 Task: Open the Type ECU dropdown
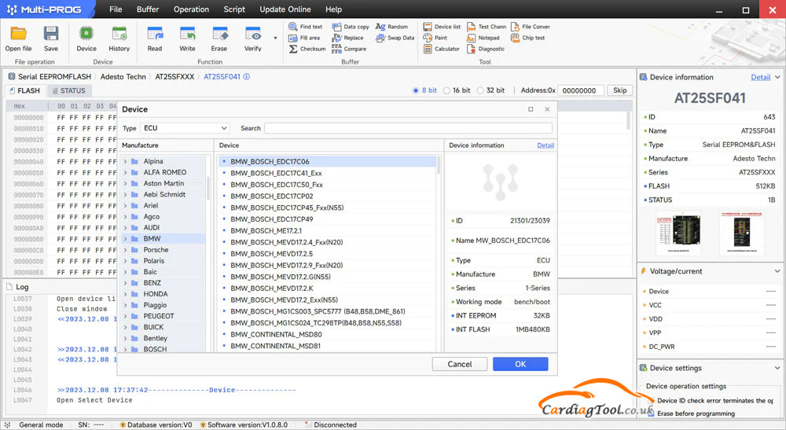pyautogui.click(x=185, y=128)
